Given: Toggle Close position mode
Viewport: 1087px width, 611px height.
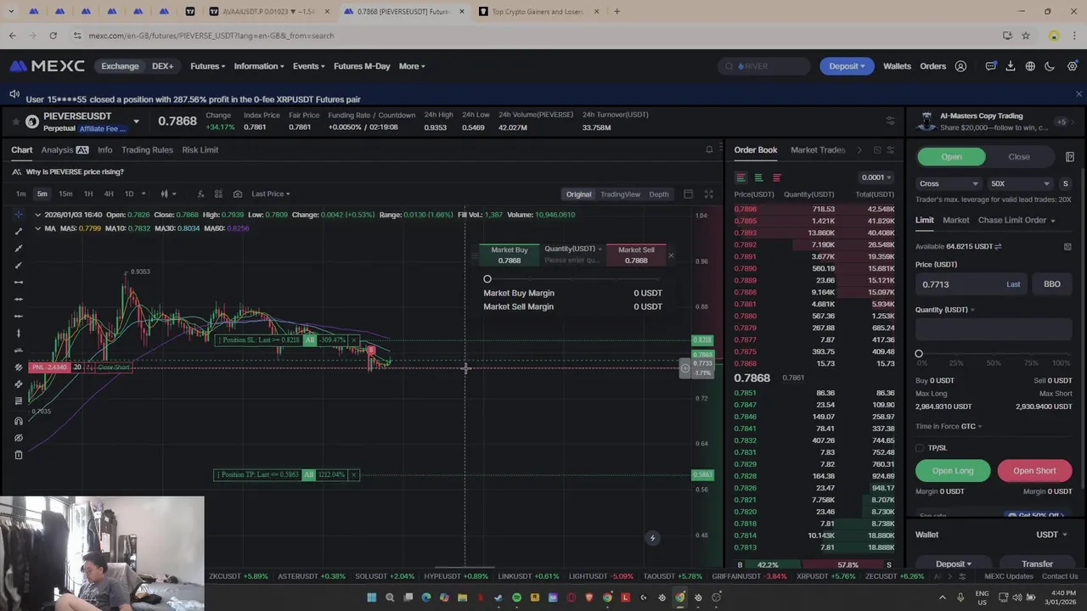Looking at the screenshot, I should (1019, 157).
